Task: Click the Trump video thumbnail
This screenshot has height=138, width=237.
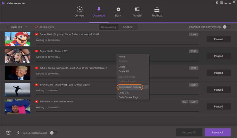Action: coord(18,73)
